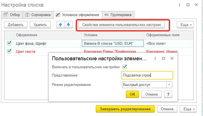
Task: Open help with the question mark button
Action: coord(168,94)
